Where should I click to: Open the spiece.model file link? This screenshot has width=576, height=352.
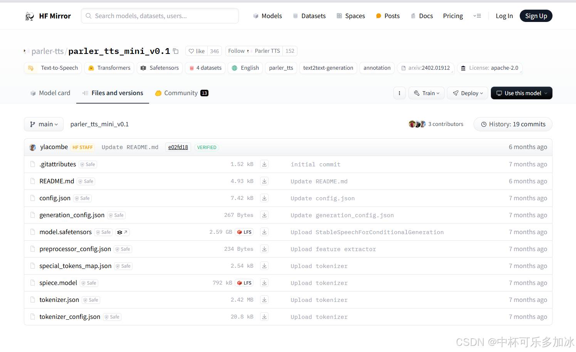[58, 283]
